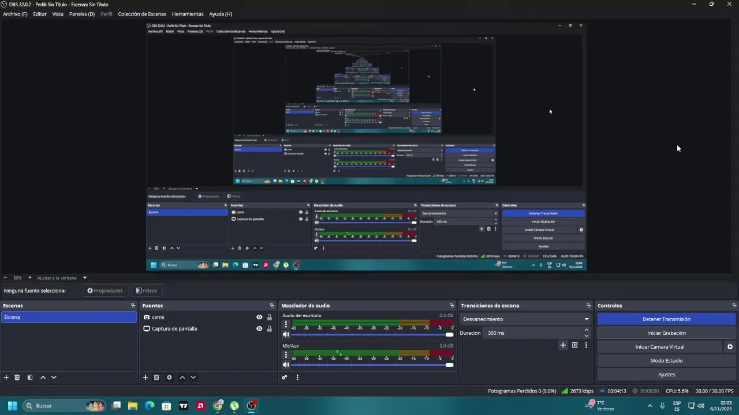
Task: Open File Explorer from taskbar
Action: [x=133, y=406]
